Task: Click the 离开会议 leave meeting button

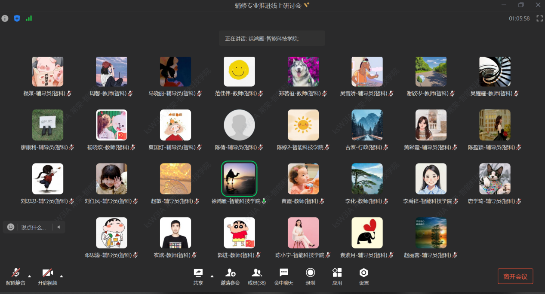Action: point(515,276)
